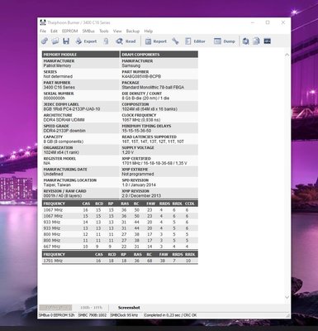318x331 pixels.
Task: Select the Screenshot tab at bottom
Action: coord(129,307)
